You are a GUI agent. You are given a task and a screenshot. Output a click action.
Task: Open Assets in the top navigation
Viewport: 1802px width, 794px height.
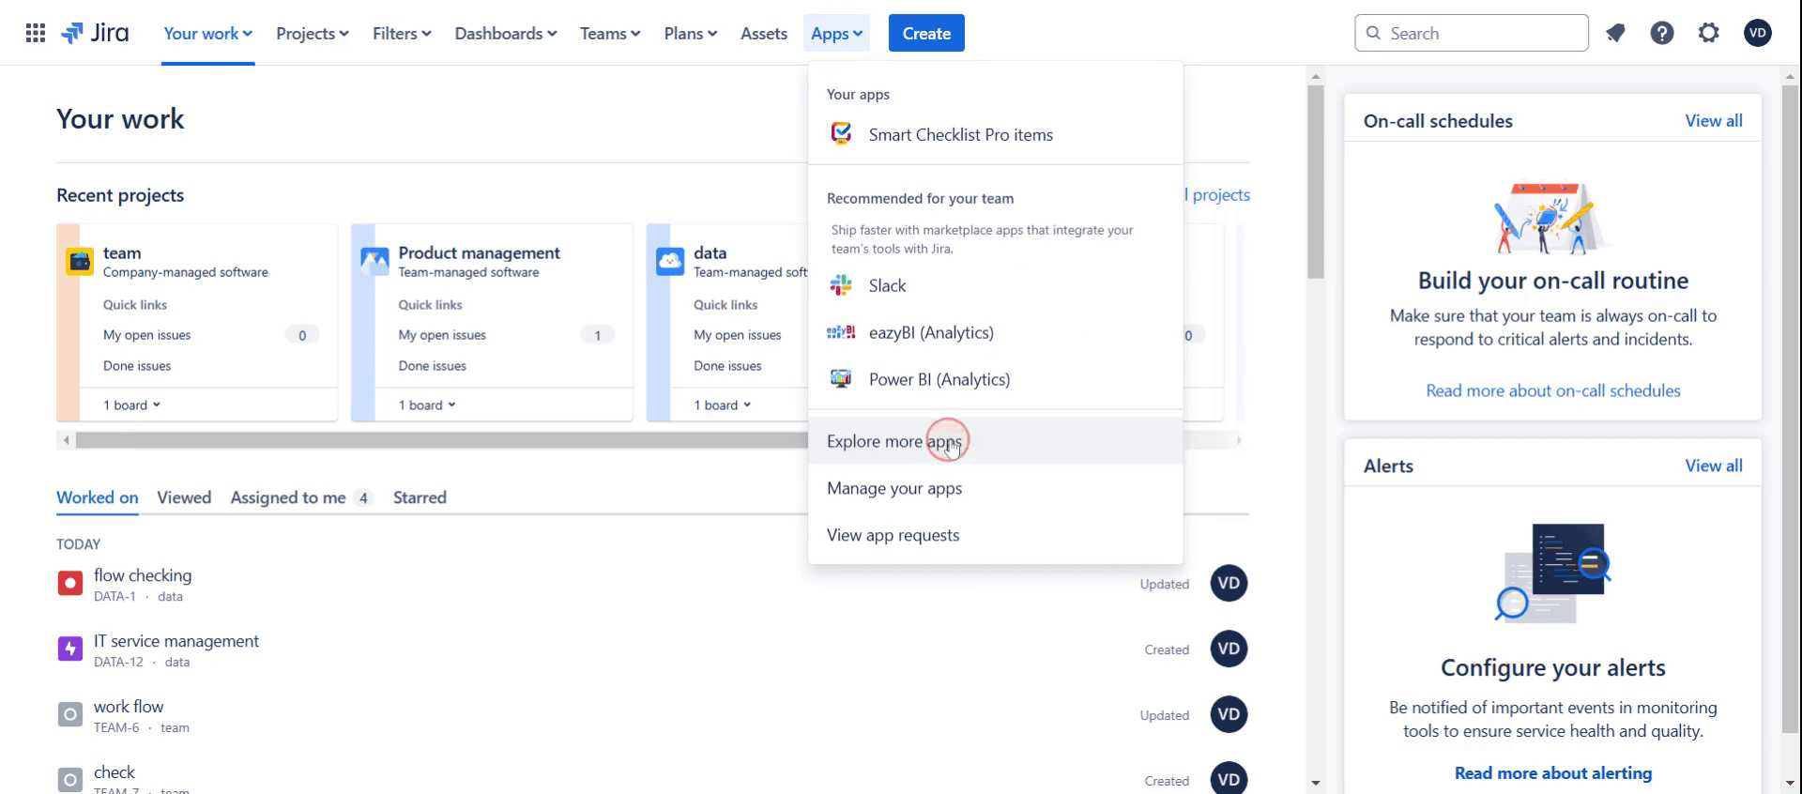(764, 34)
